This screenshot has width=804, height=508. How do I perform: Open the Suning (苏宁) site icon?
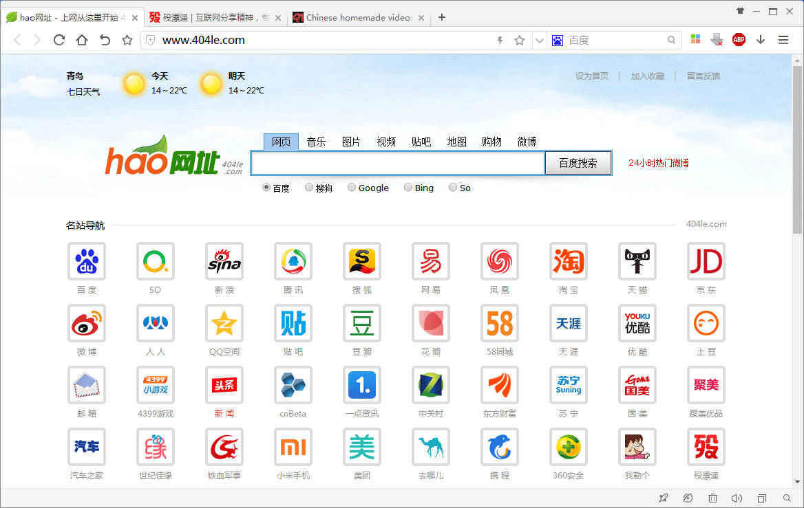click(x=568, y=385)
